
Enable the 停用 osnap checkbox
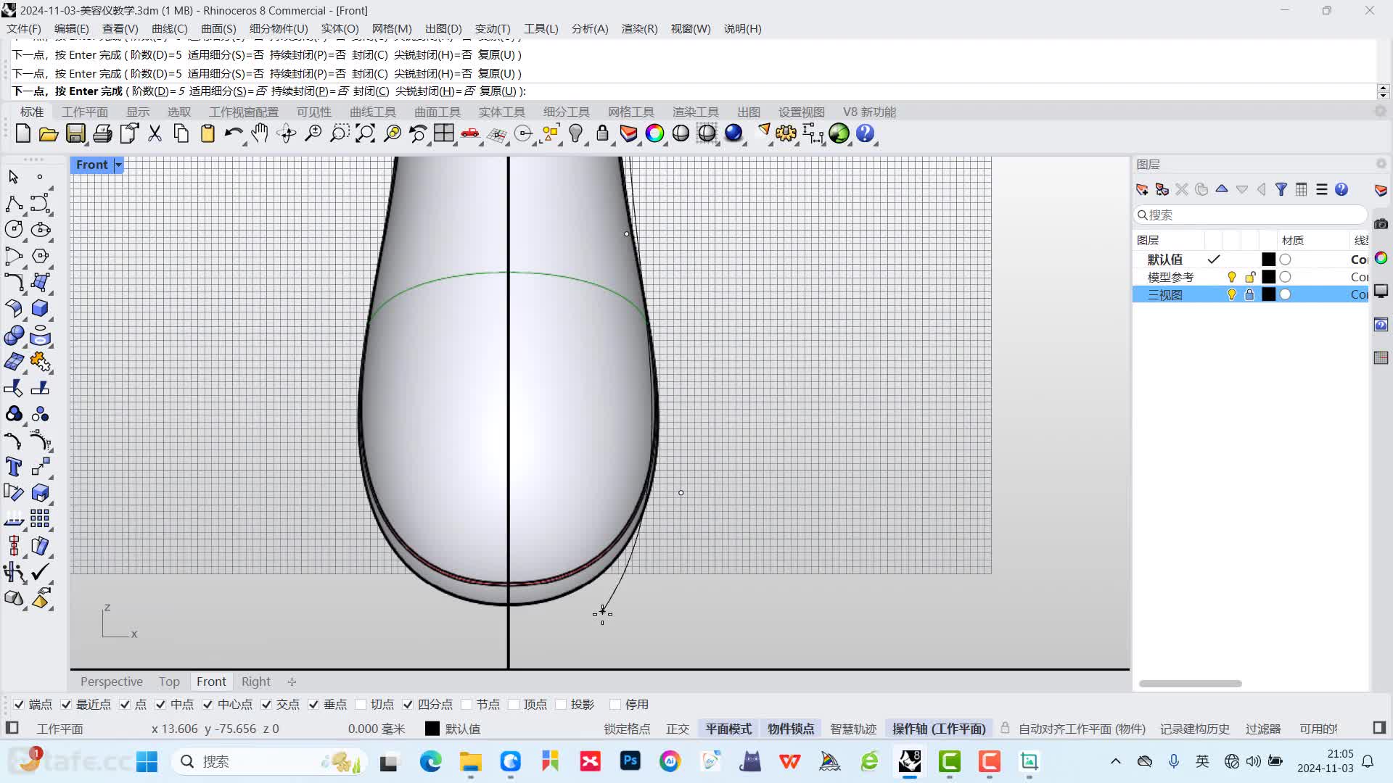point(615,704)
